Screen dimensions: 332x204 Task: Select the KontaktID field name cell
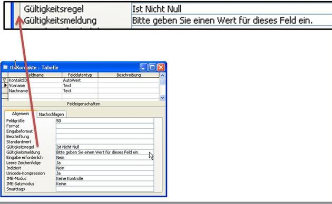(35, 80)
